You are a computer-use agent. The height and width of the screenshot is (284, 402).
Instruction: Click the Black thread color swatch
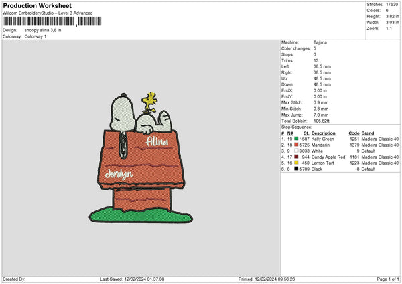coord(296,169)
